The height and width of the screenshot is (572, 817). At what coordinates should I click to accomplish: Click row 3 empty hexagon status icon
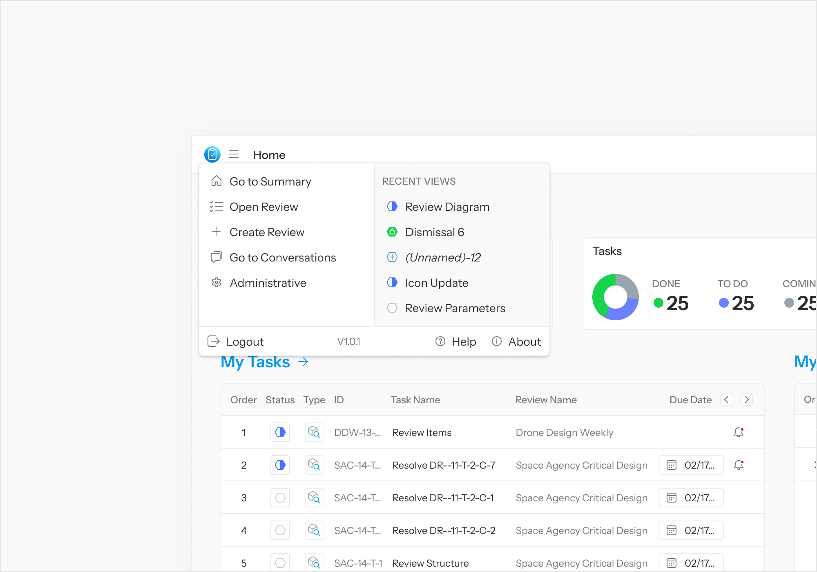click(280, 498)
